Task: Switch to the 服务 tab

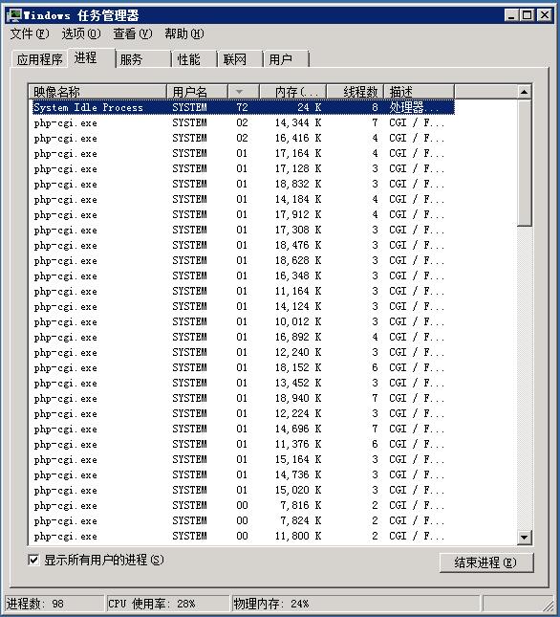Action: tap(143, 59)
